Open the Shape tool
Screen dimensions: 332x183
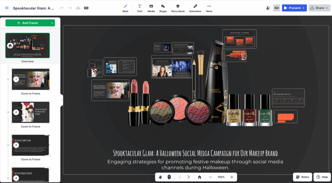(163, 8)
